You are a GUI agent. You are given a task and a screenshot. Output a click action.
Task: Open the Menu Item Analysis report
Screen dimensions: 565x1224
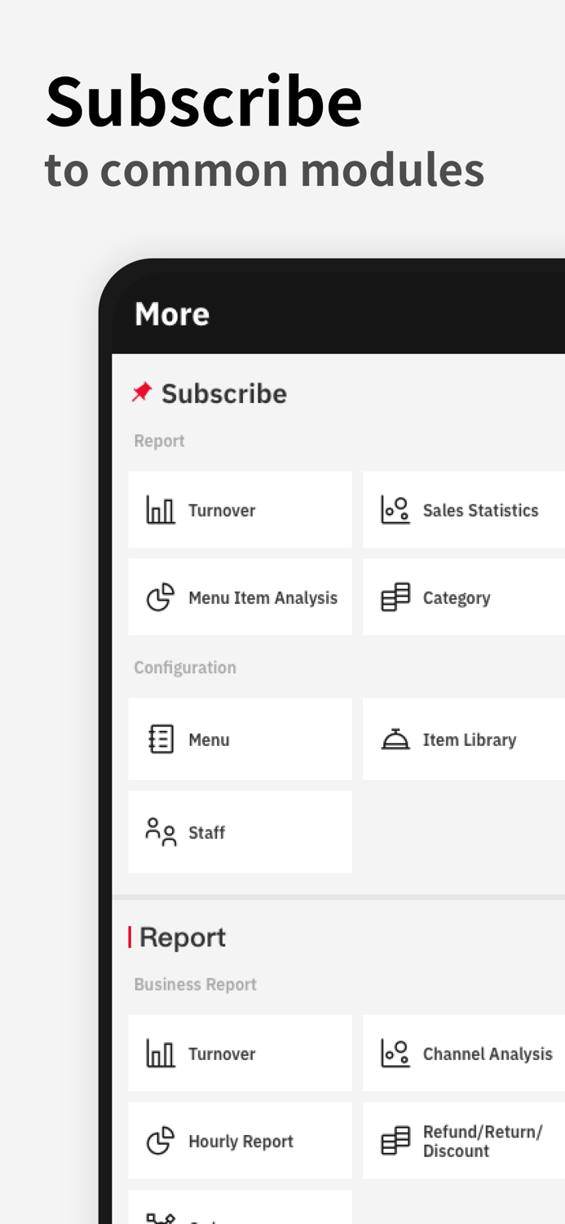240,596
